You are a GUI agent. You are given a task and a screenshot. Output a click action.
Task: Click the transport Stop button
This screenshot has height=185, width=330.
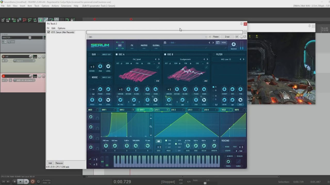[14, 182]
